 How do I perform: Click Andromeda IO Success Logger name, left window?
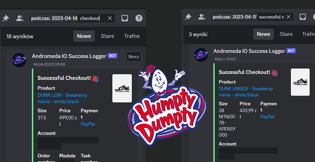(69, 56)
